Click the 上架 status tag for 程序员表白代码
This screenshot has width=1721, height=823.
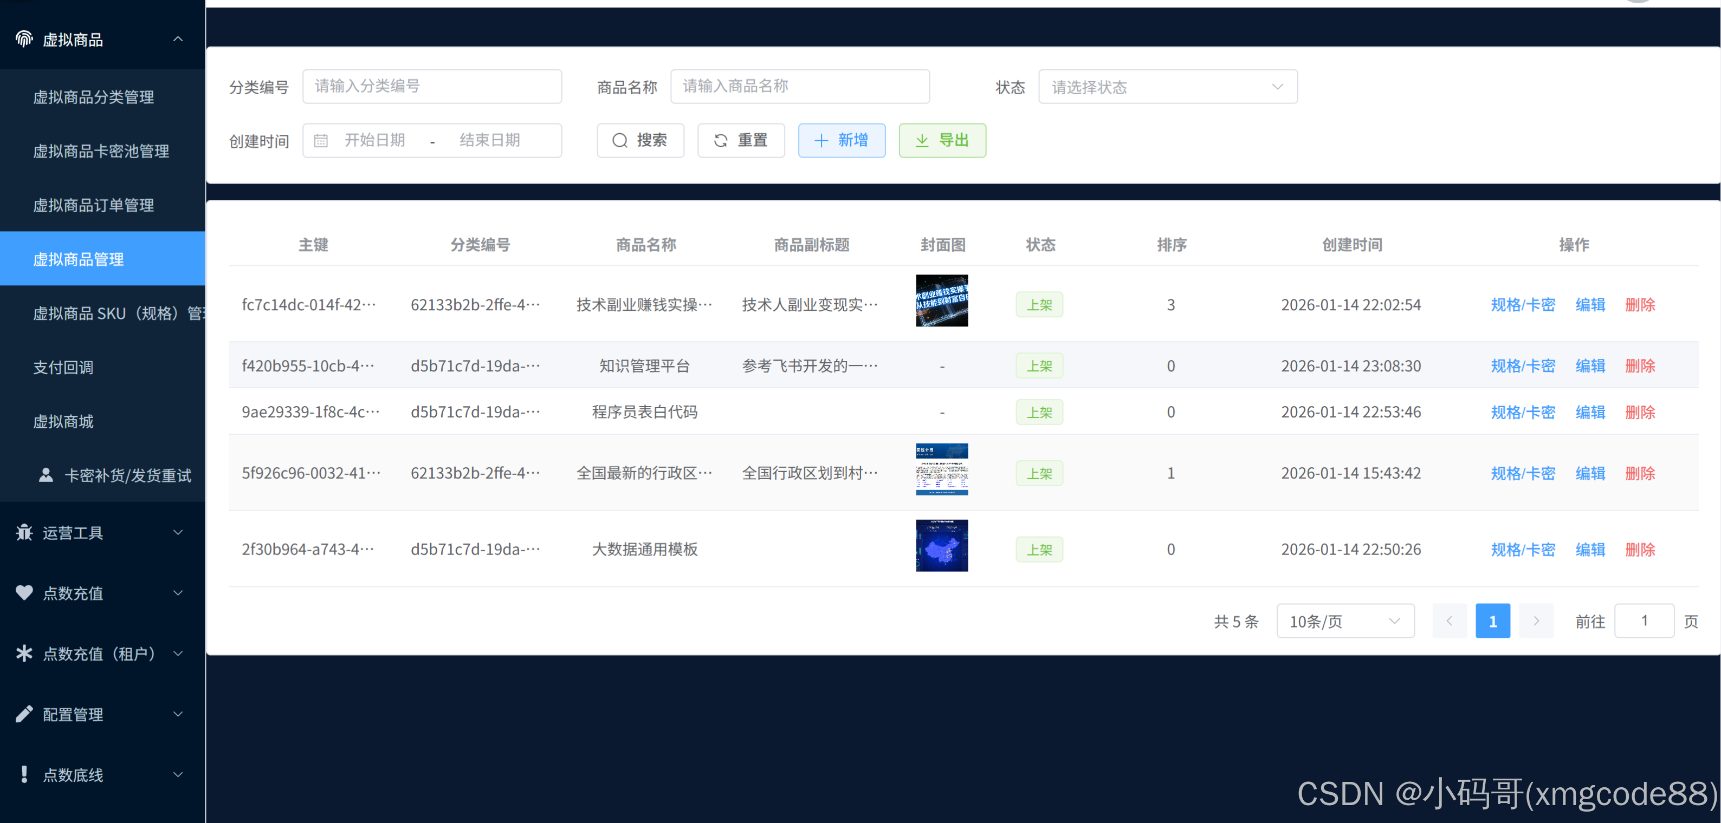tap(1039, 412)
